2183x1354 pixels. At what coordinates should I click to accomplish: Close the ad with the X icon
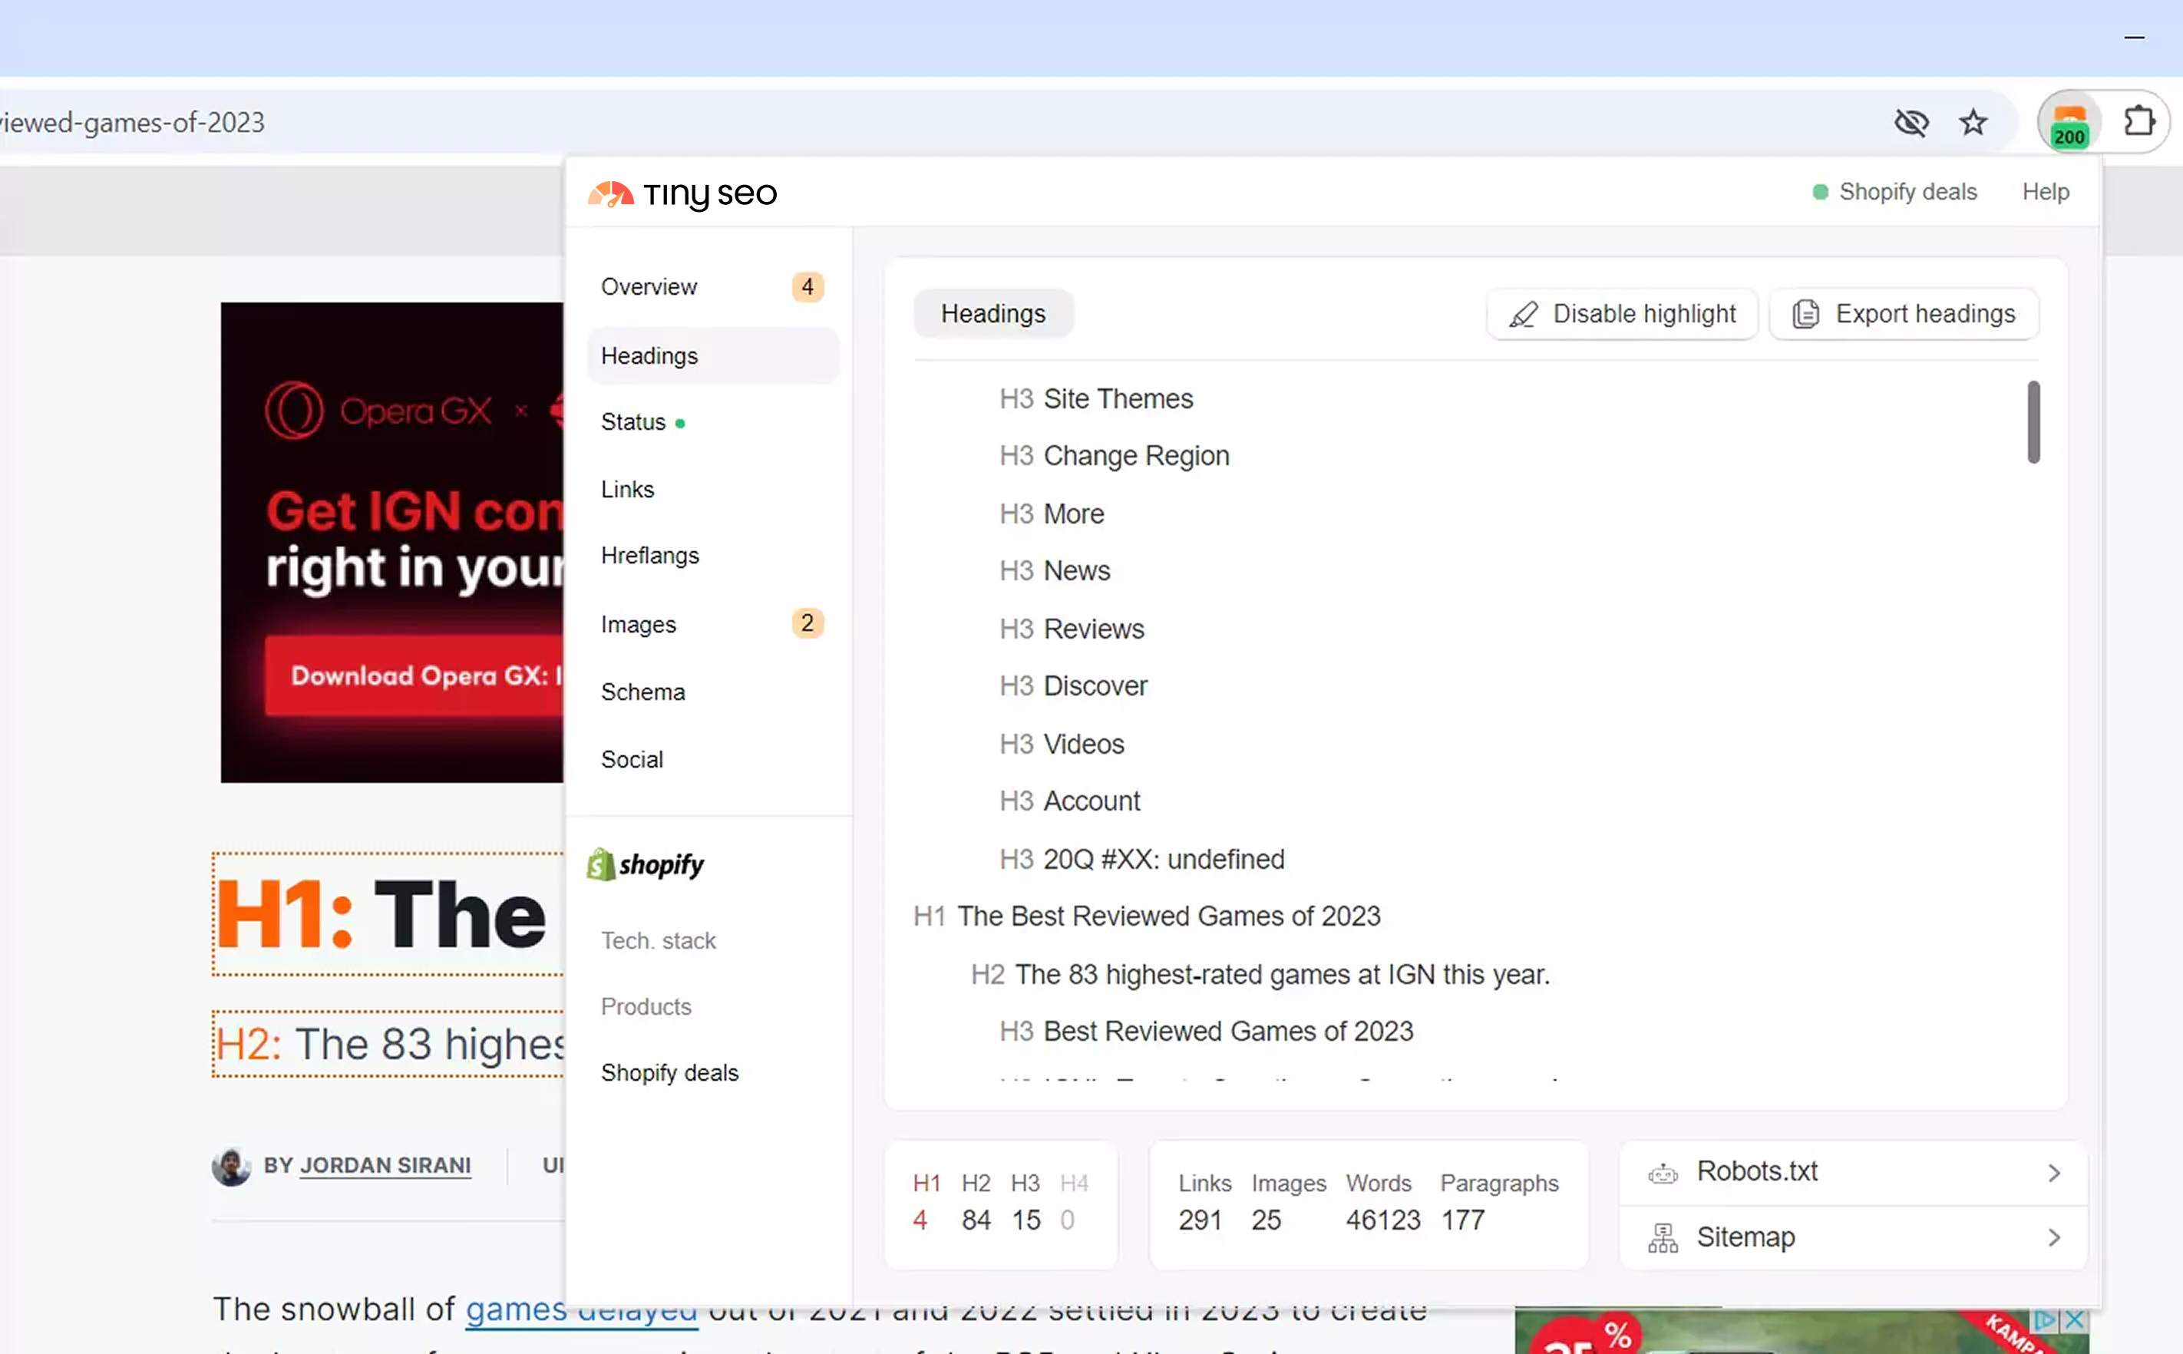[2075, 1320]
